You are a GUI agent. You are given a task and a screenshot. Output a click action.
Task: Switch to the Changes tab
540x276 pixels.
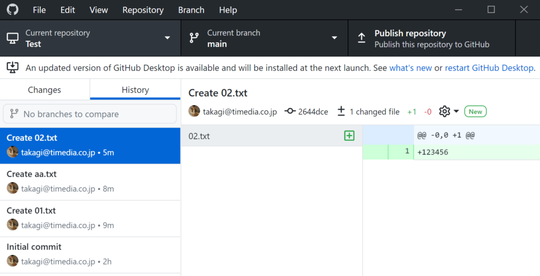tap(44, 90)
